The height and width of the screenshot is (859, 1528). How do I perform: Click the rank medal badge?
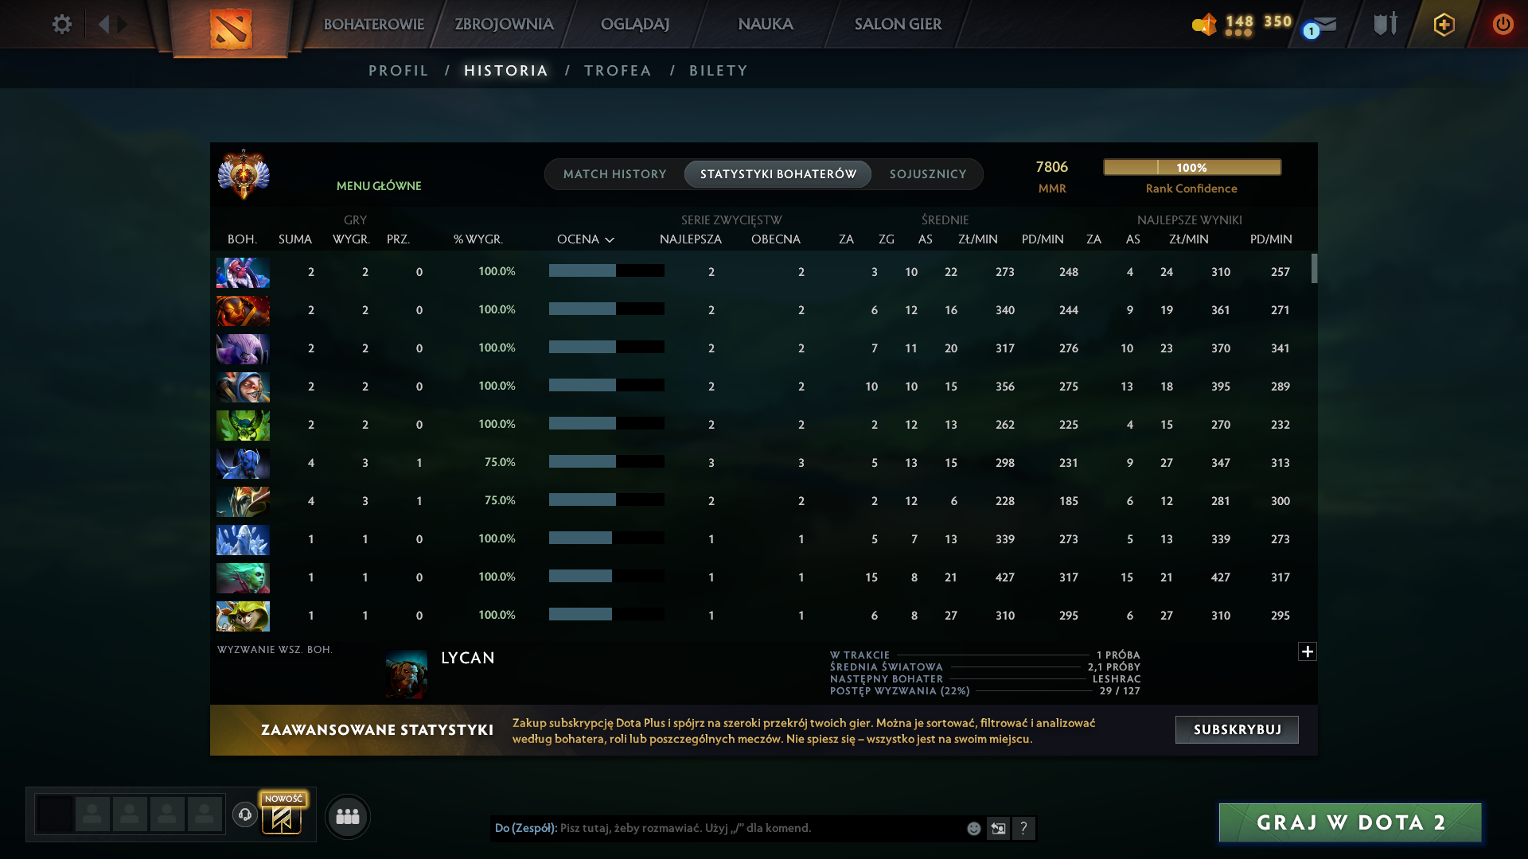pyautogui.click(x=244, y=174)
